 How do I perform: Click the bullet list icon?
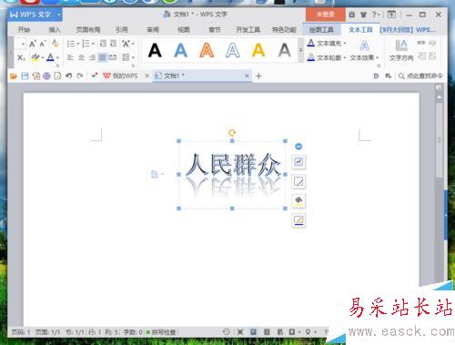pos(70,44)
